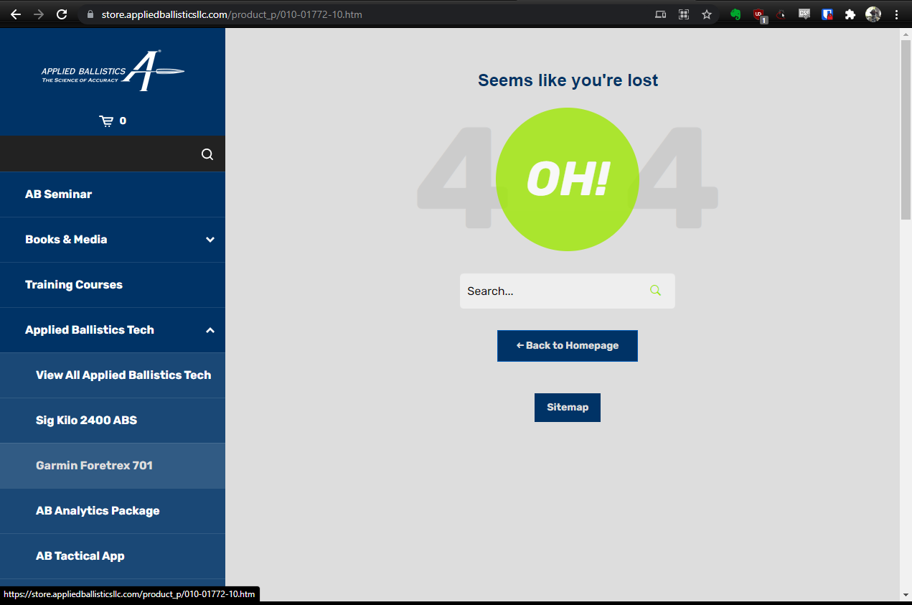Image resolution: width=912 pixels, height=605 pixels.
Task: Open the CSS viewer extension
Action: click(804, 14)
